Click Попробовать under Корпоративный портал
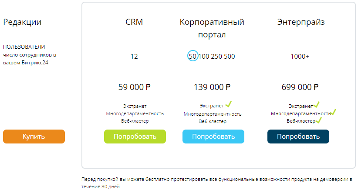The width and height of the screenshot is (358, 190). click(213, 136)
